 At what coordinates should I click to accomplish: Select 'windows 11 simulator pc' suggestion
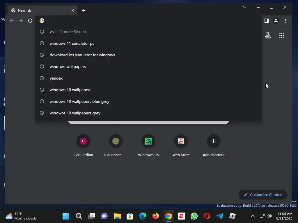[148, 43]
